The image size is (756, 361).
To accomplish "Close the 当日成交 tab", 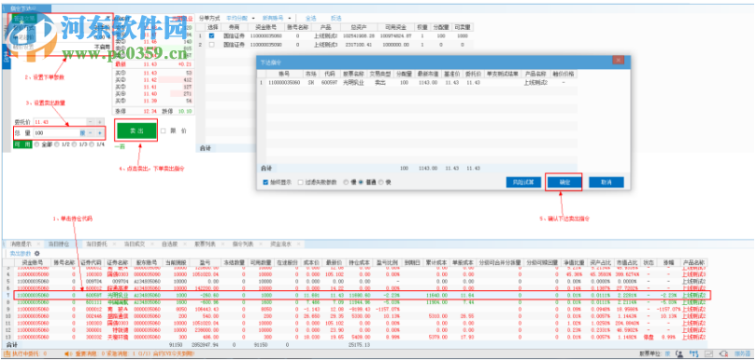I will tap(152, 244).
